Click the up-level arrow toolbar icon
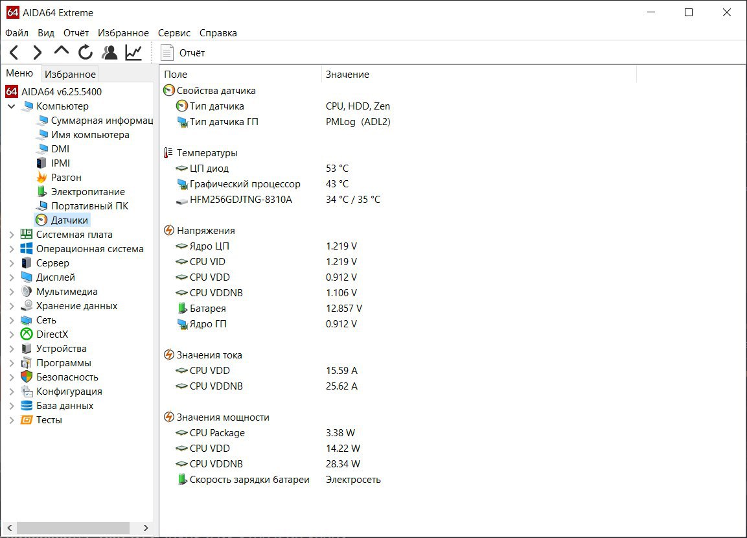 [x=62, y=51]
